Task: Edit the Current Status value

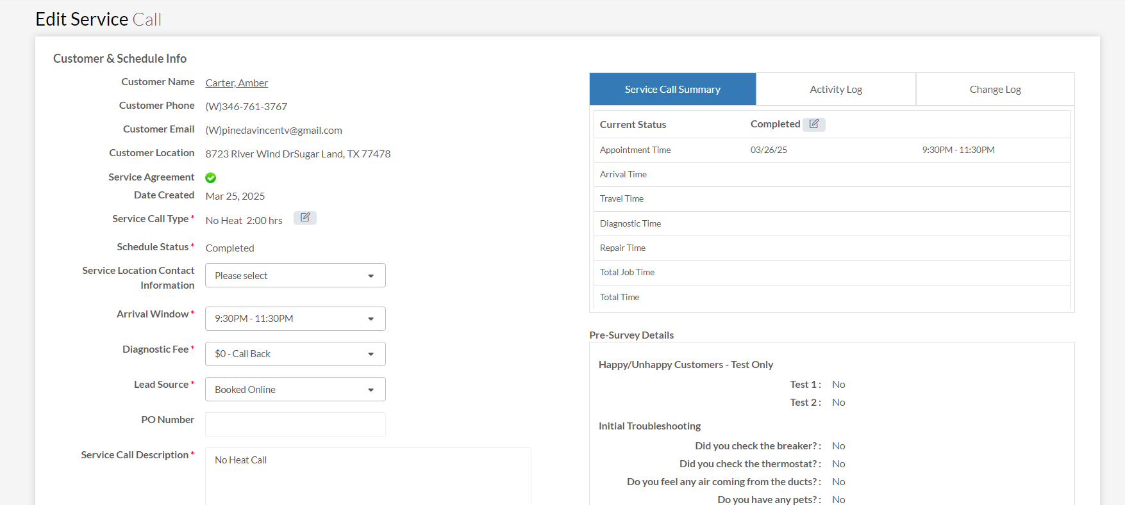Action: click(813, 124)
